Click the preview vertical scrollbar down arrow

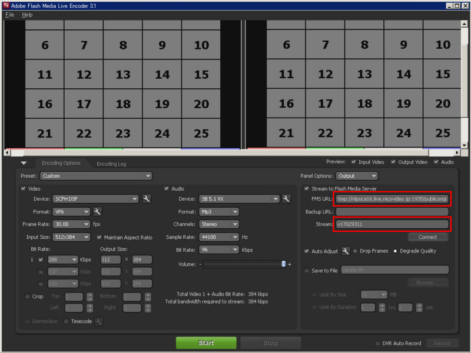(x=464, y=145)
